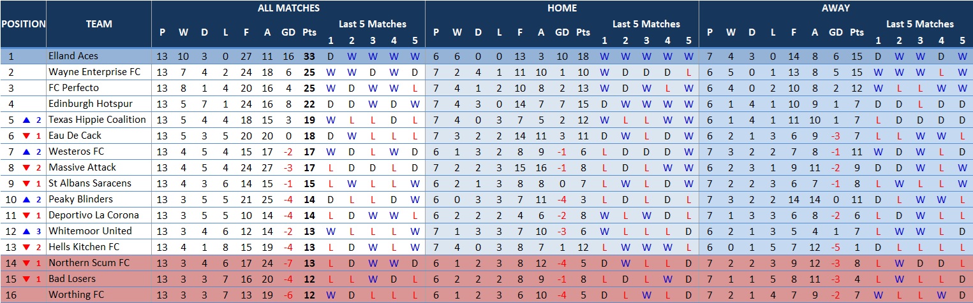973x303 pixels.
Task: Select the red down arrow beside St Albans Saracens
Action: (27, 183)
